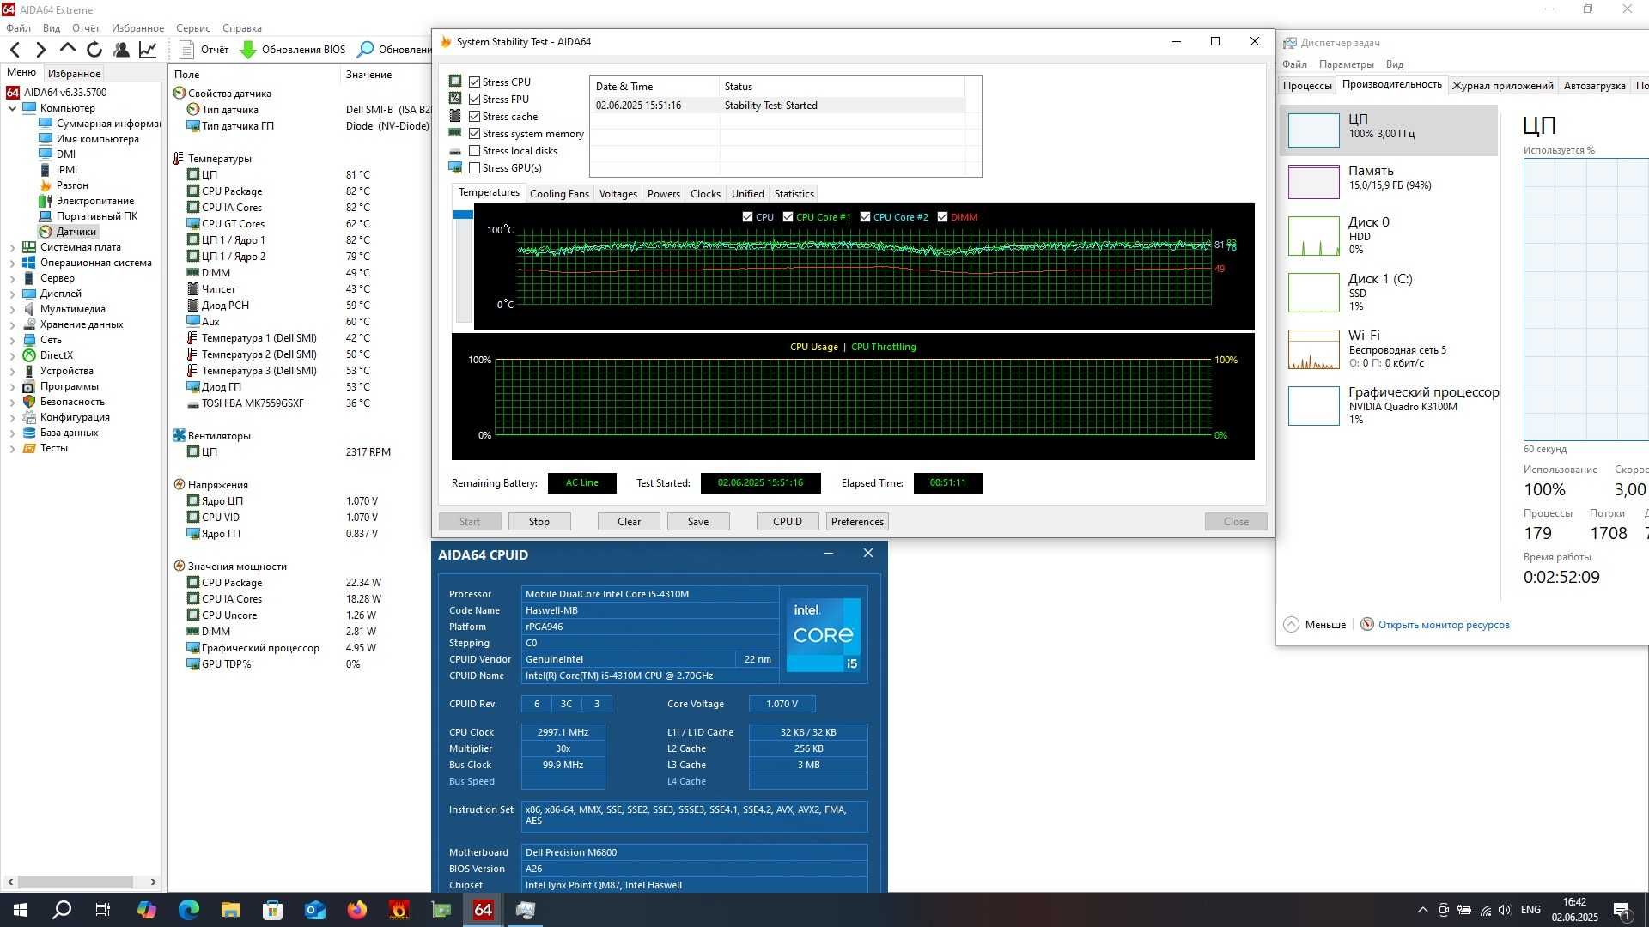Viewport: 1649px width, 927px height.
Task: Open Журнал приложений tab in Task Manager
Action: tap(1502, 86)
